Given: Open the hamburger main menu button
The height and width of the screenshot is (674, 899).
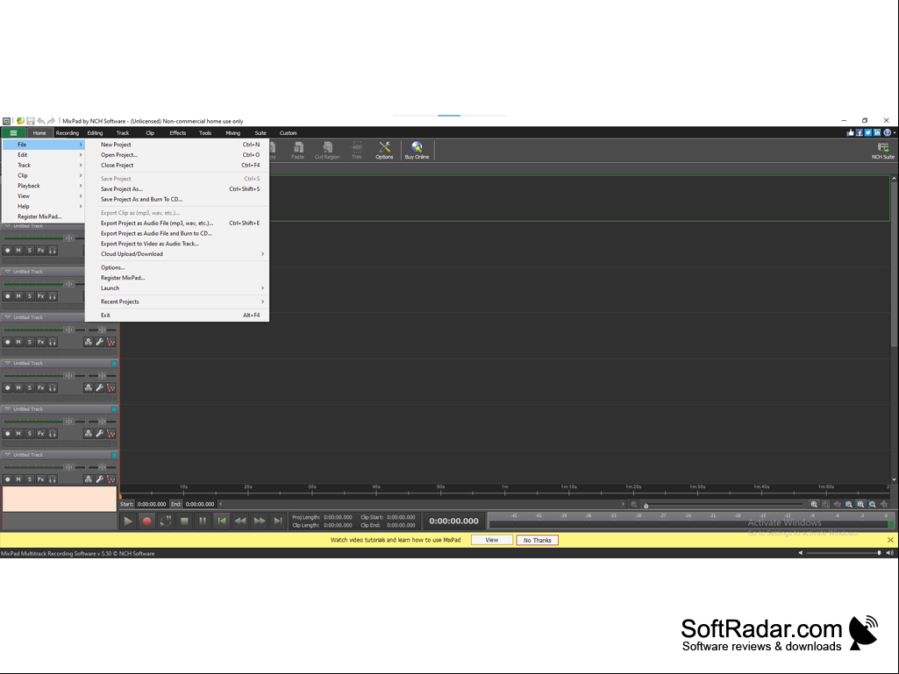Looking at the screenshot, I should [x=13, y=133].
